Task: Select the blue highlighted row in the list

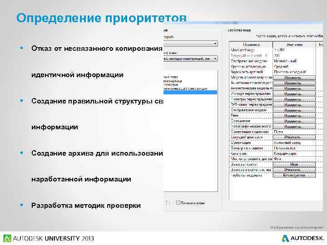Action: (190, 93)
